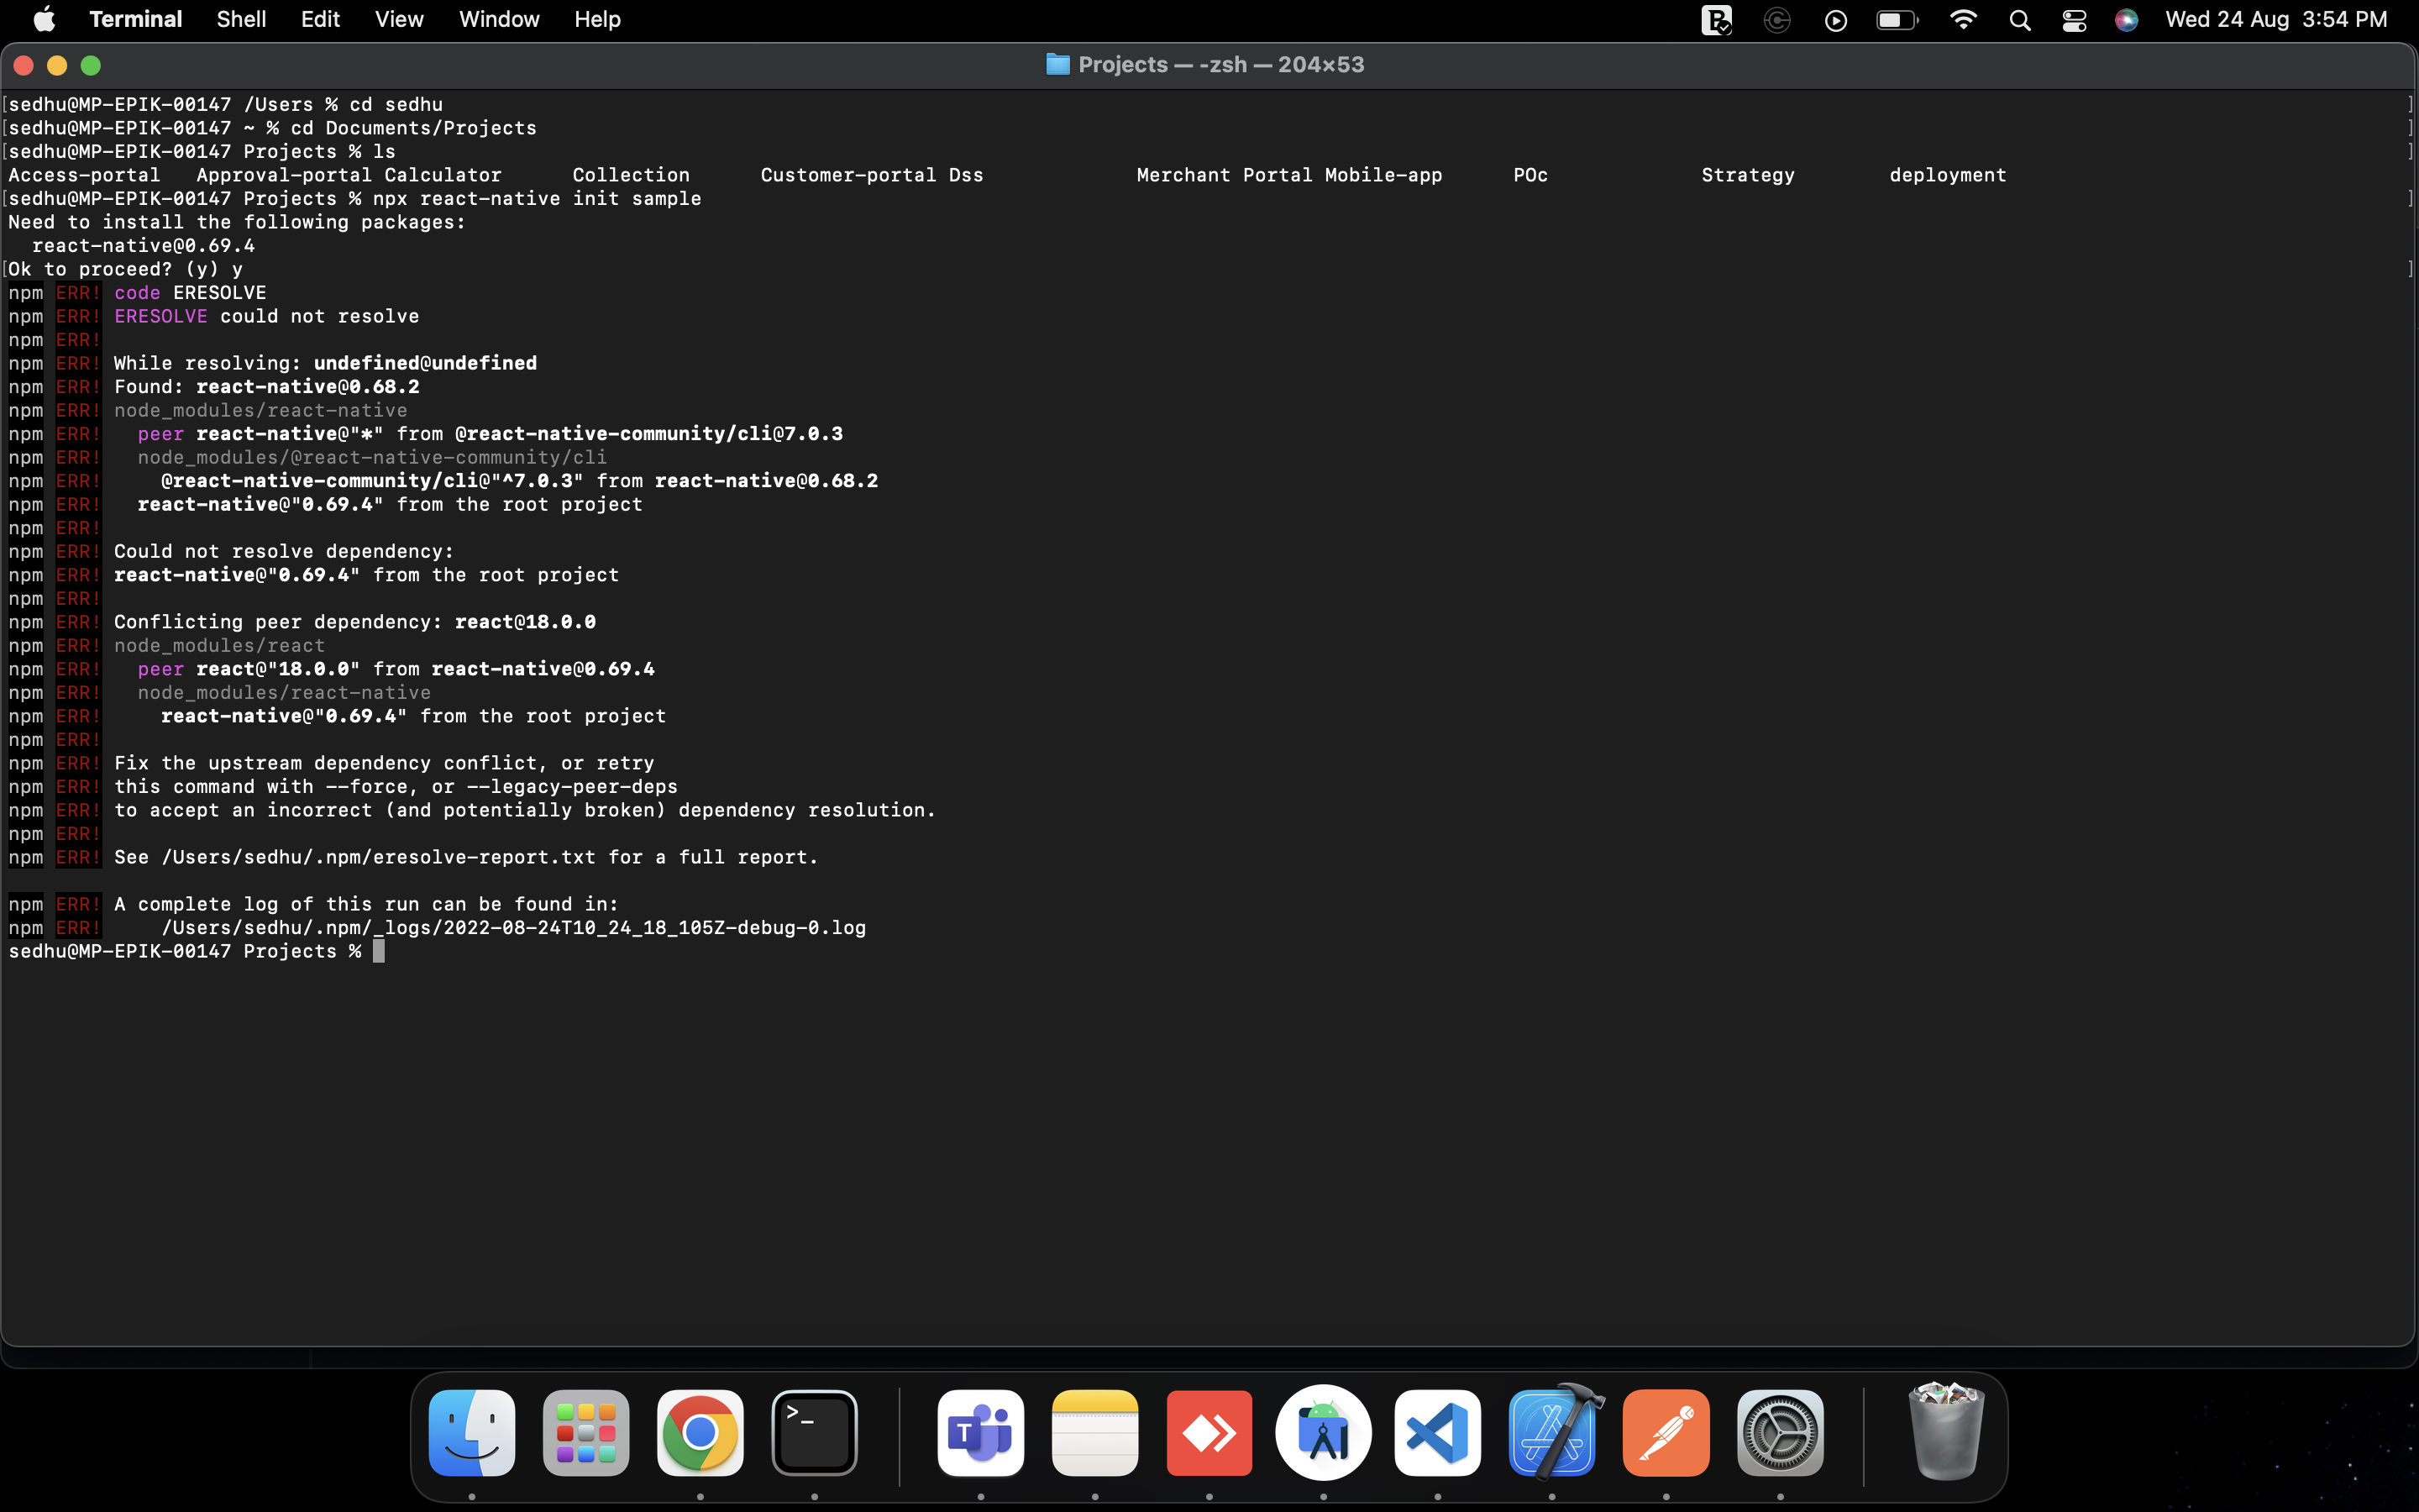Click the Grammarly icon in menu bar

(1776, 20)
